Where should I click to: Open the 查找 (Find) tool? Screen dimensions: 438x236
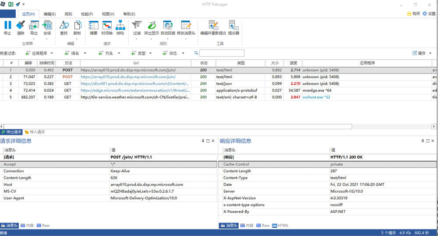[64, 28]
